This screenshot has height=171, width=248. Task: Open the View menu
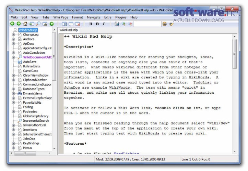[35, 17]
